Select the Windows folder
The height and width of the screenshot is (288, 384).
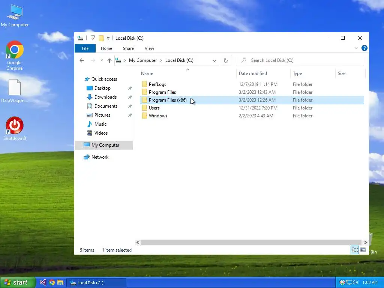(252, 115)
